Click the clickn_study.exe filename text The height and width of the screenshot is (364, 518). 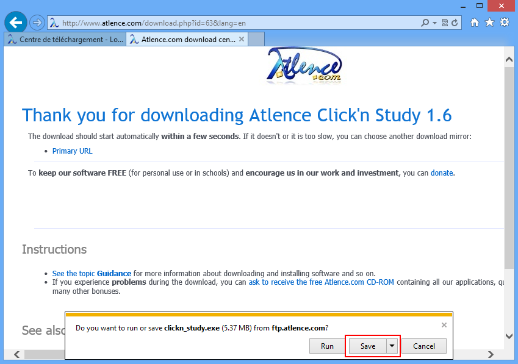coord(192,328)
